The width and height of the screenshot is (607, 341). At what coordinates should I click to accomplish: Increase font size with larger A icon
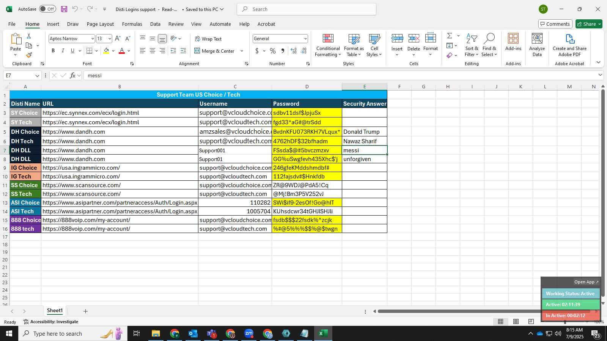click(118, 39)
